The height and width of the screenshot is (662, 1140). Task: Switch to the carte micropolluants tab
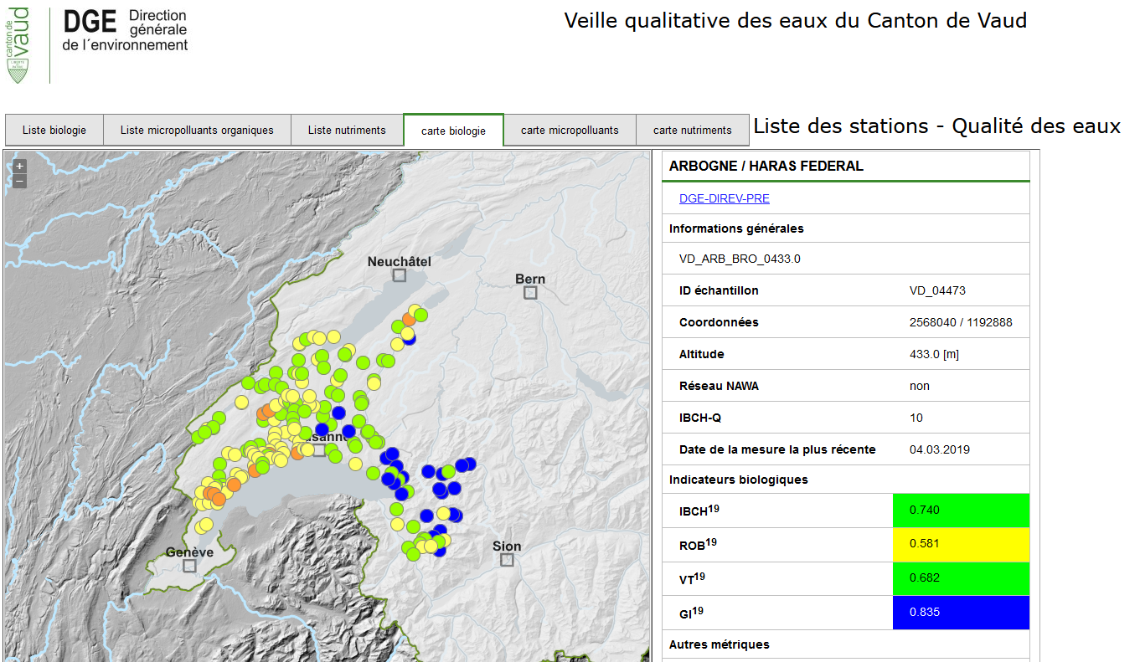click(570, 131)
